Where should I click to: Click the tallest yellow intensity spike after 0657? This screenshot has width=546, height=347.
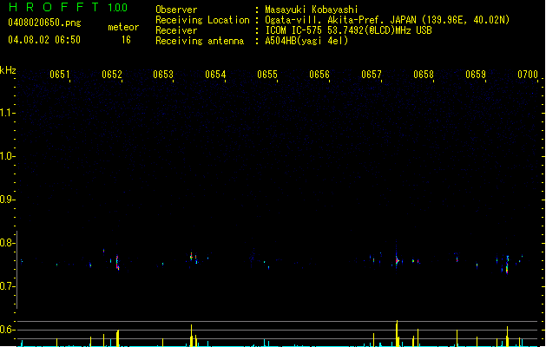(397, 333)
